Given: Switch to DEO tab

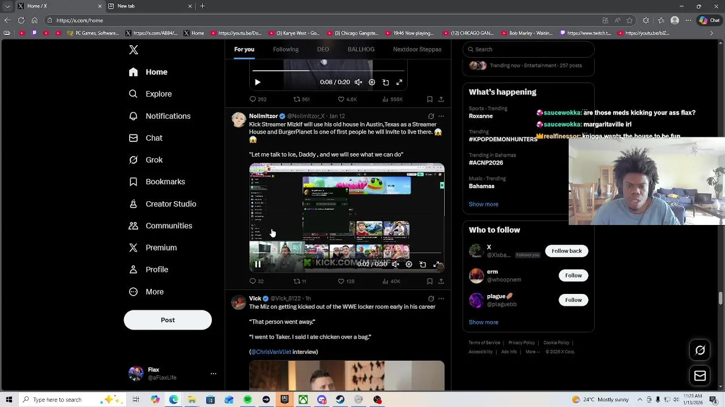Looking at the screenshot, I should coord(323,49).
